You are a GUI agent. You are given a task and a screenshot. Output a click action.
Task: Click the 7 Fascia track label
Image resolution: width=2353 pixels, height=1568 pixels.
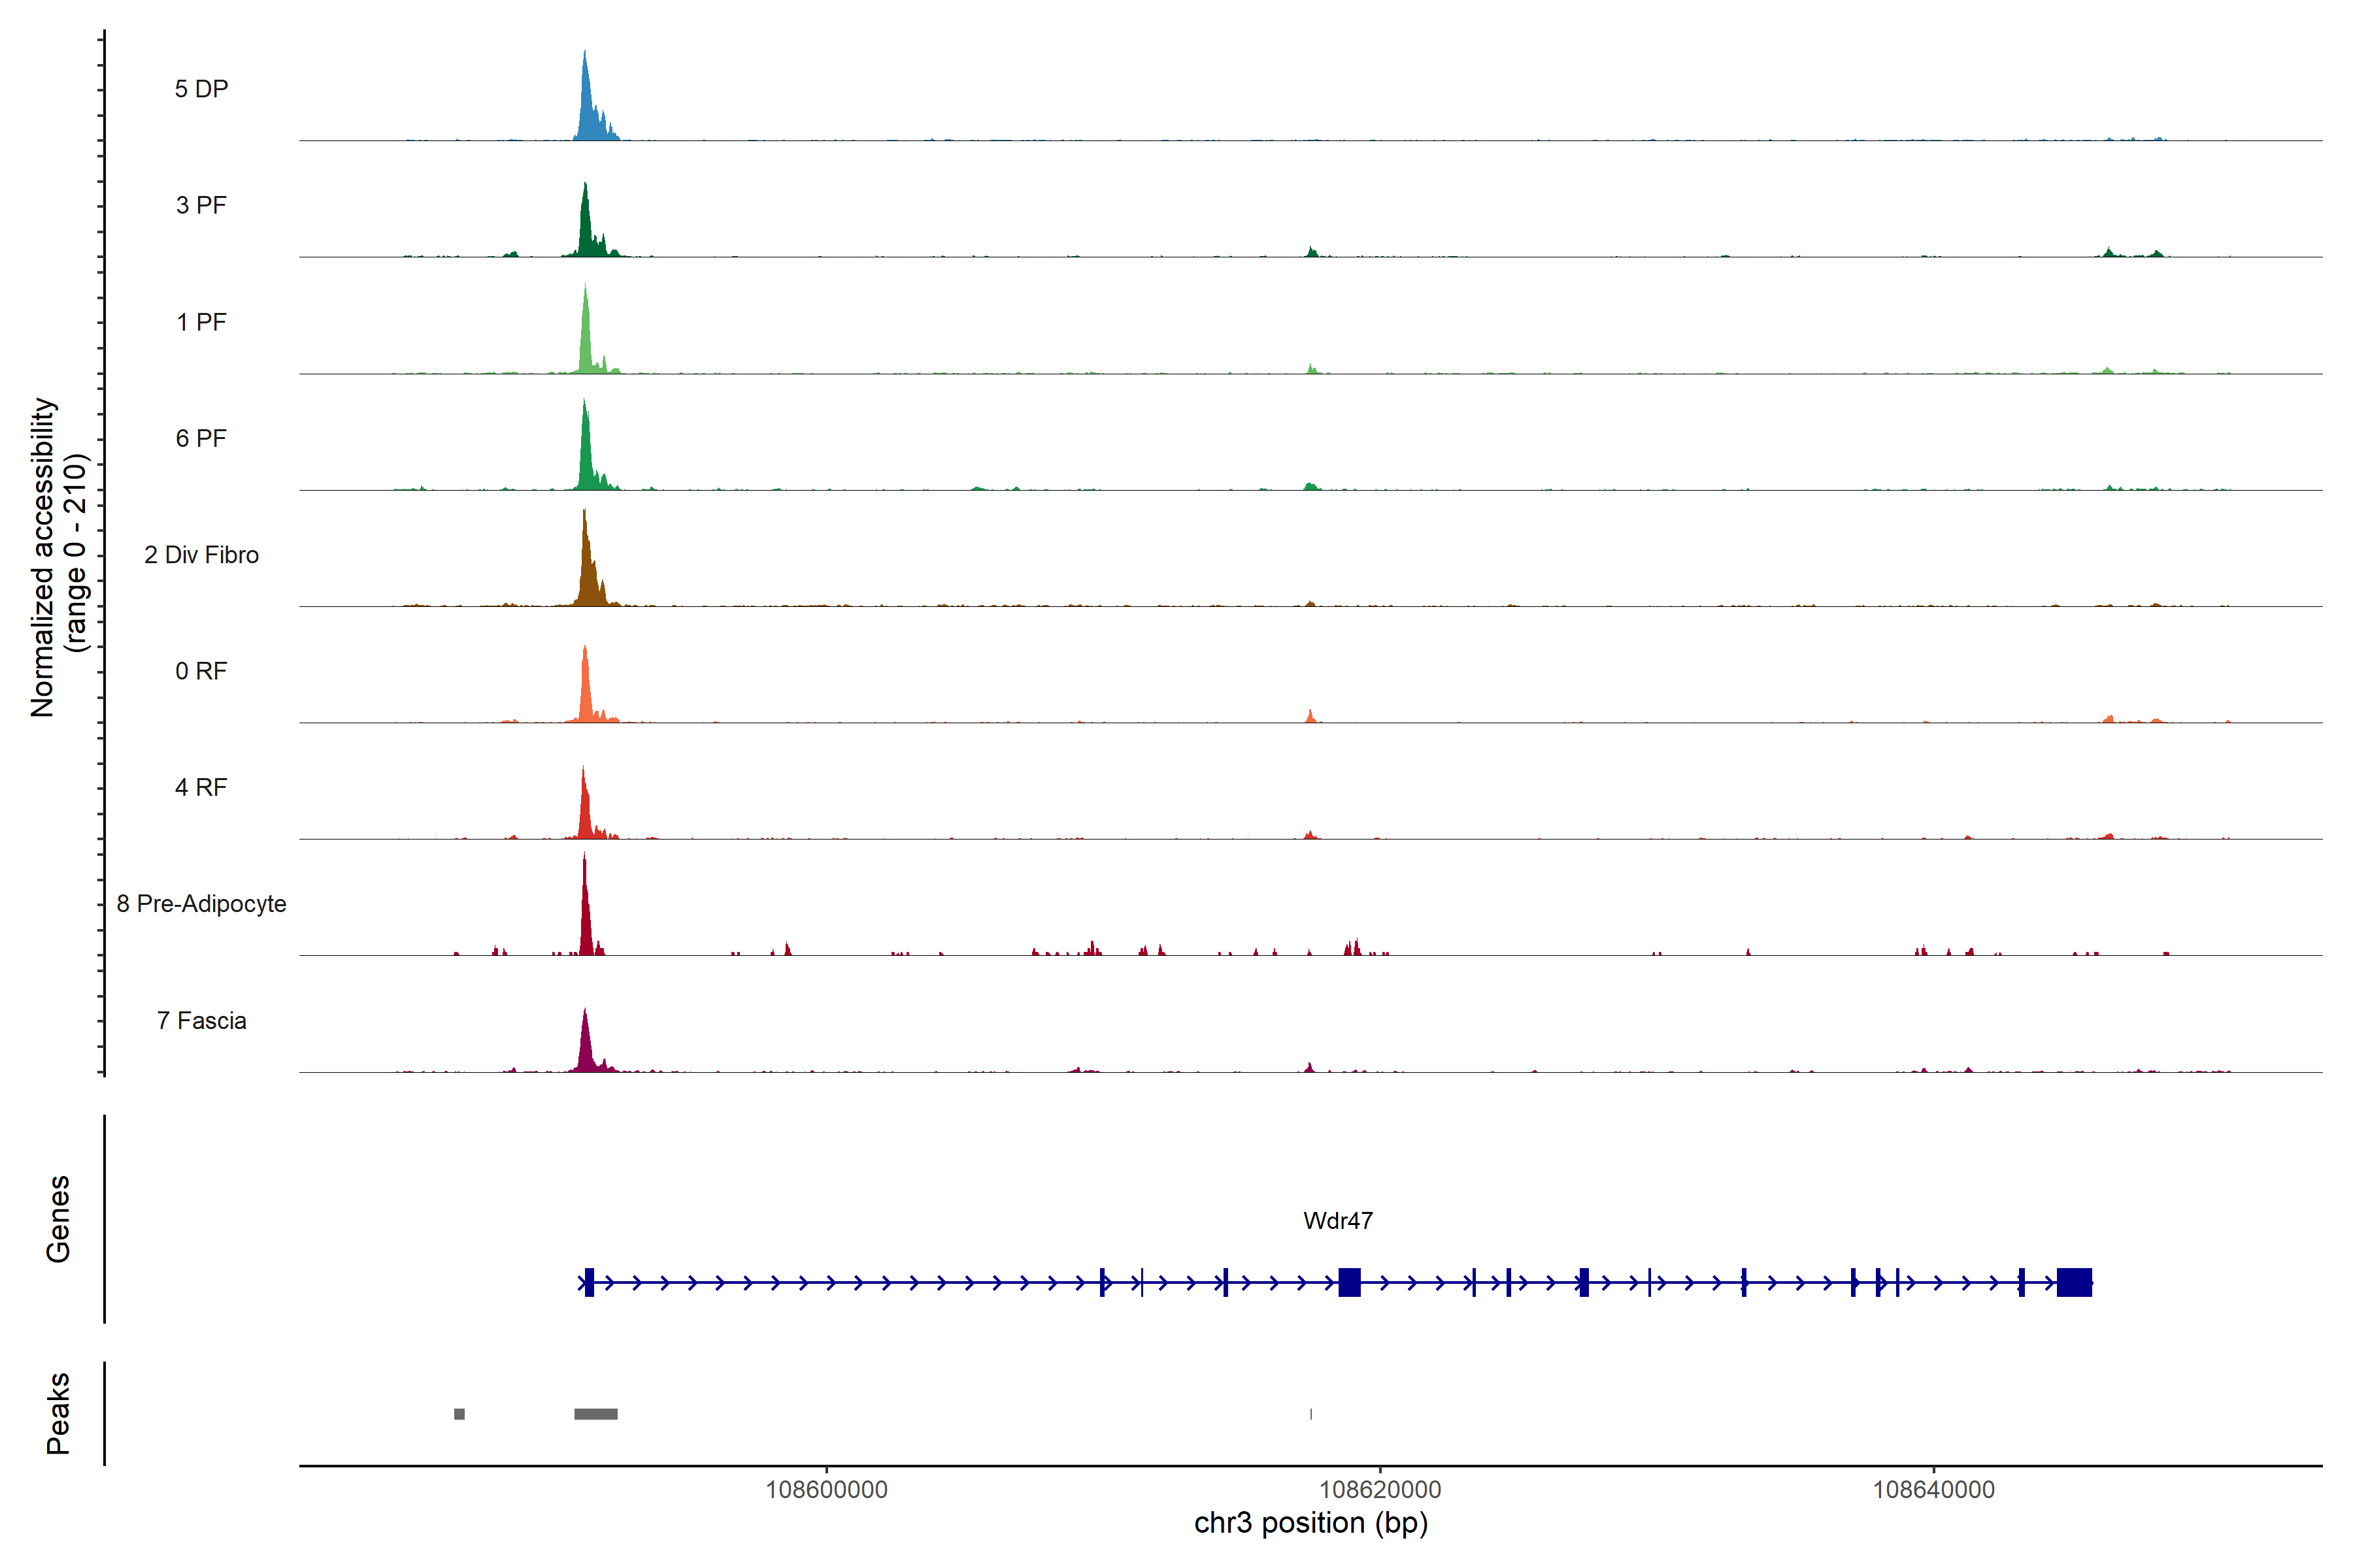(201, 1020)
